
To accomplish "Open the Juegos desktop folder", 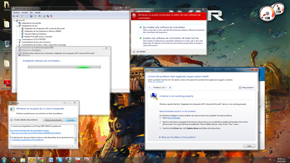I will click(x=7, y=65).
